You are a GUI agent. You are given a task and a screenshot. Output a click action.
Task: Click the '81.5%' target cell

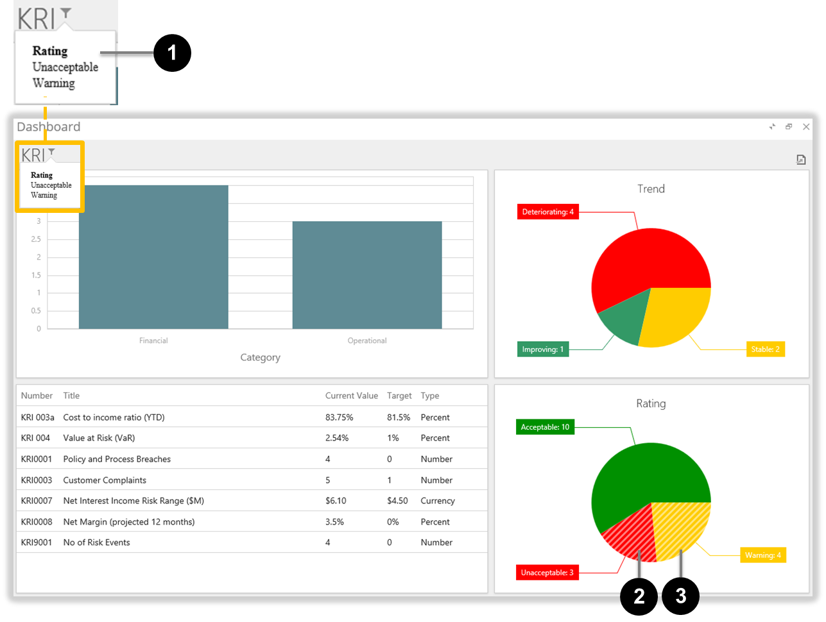[x=399, y=417]
